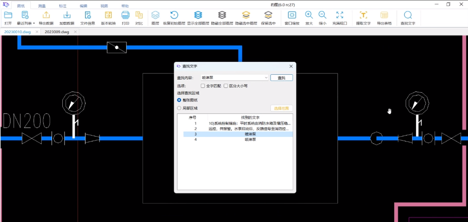
Task: Select result row 3, 喷淋泵
Action: [238, 134]
